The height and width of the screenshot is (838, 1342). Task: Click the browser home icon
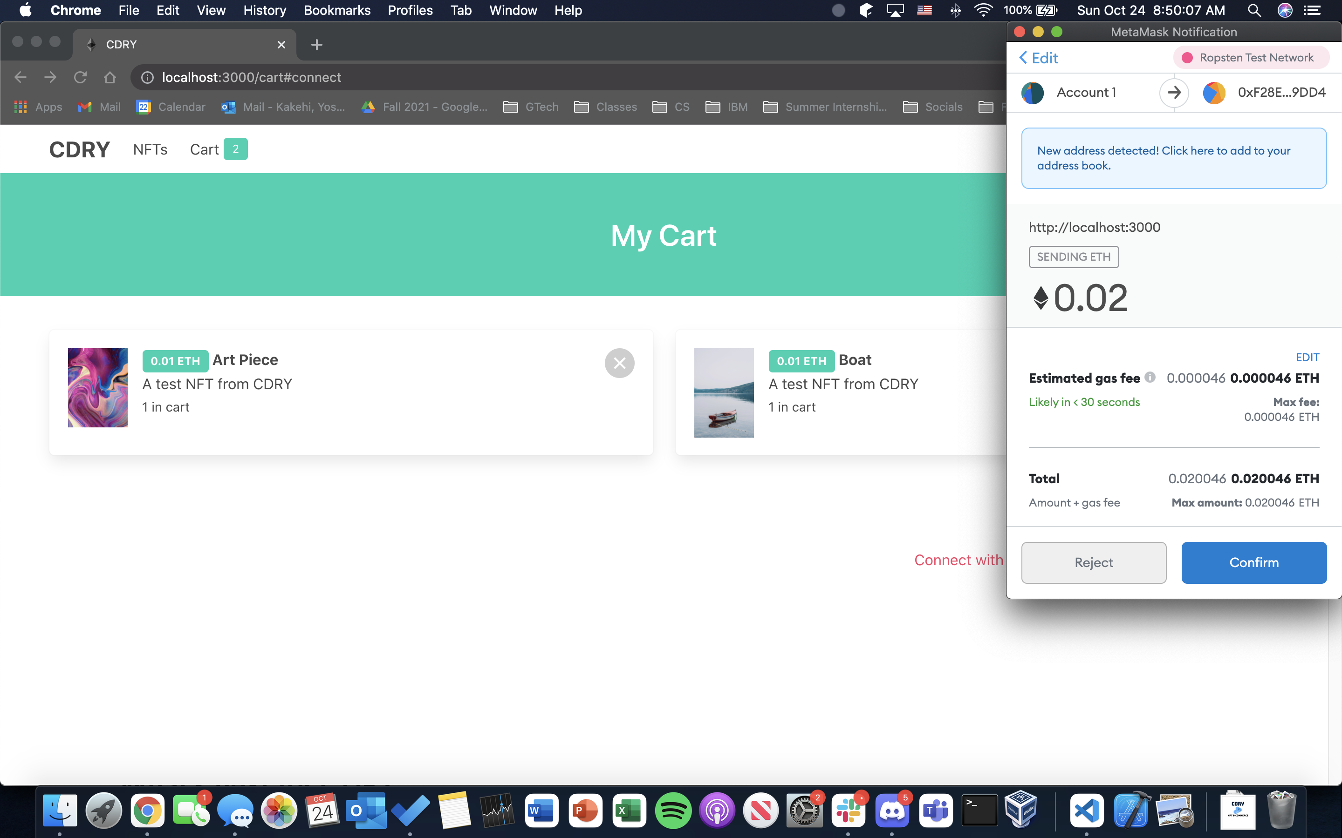(110, 78)
